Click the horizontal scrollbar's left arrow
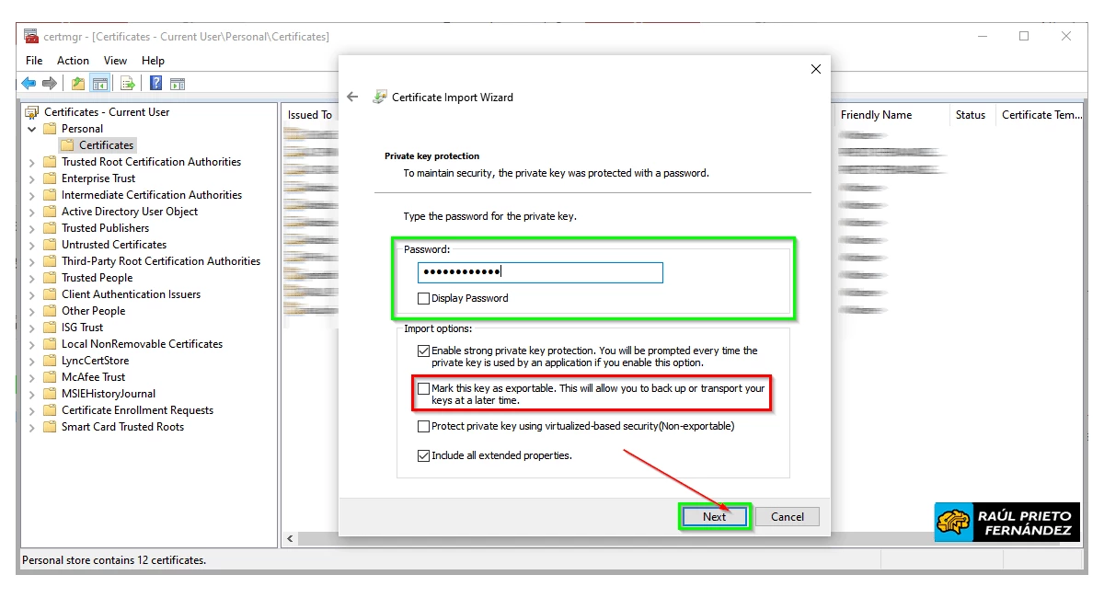Screen dimensions: 1104x598 click(291, 538)
